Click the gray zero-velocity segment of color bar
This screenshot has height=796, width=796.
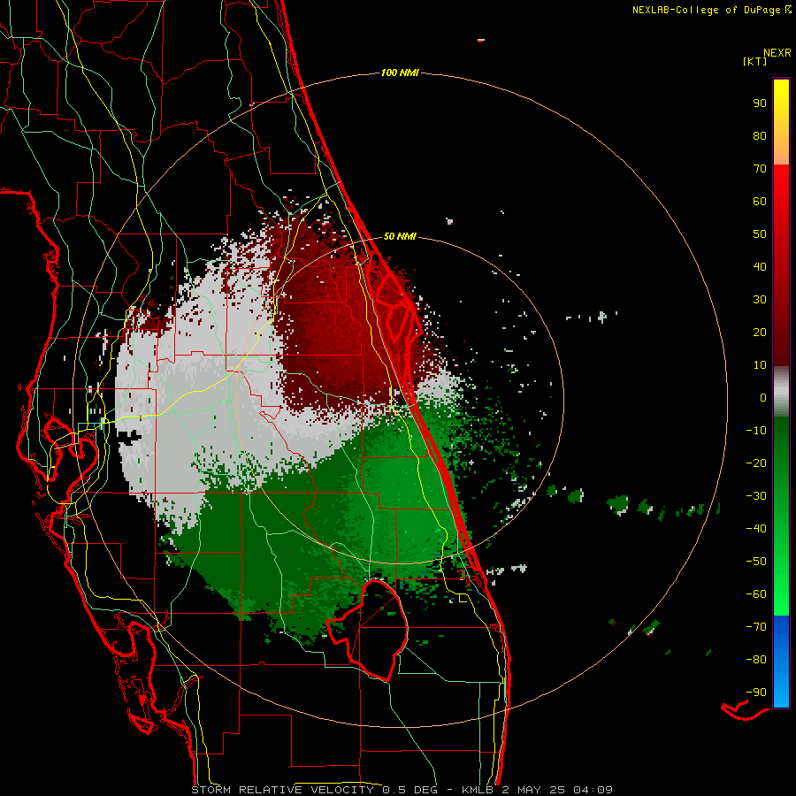781,392
